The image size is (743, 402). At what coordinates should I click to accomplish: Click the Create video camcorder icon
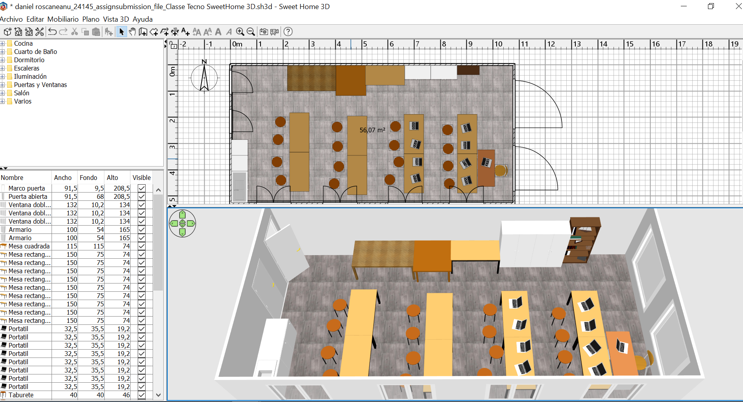(x=274, y=32)
